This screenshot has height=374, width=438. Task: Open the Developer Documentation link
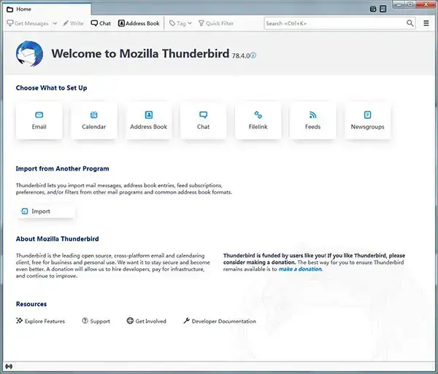220,321
